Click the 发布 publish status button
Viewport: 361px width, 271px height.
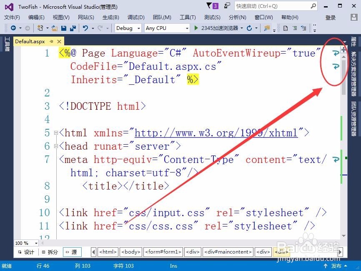[336, 266]
